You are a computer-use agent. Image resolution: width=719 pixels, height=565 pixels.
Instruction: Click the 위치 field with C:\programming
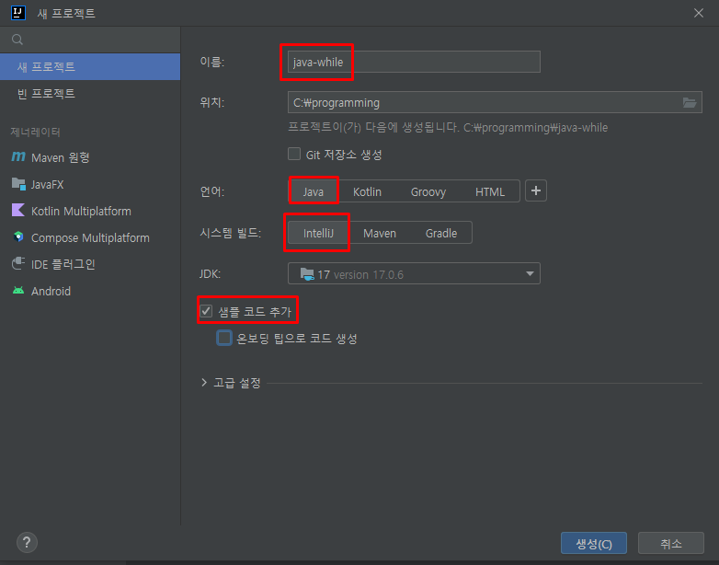495,102
